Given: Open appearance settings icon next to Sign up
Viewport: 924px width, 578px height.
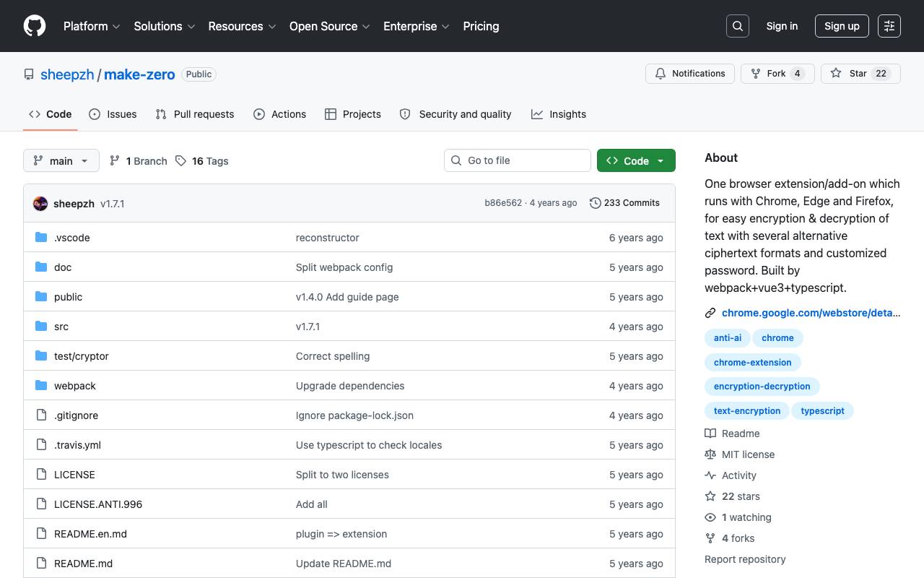Looking at the screenshot, I should [889, 26].
